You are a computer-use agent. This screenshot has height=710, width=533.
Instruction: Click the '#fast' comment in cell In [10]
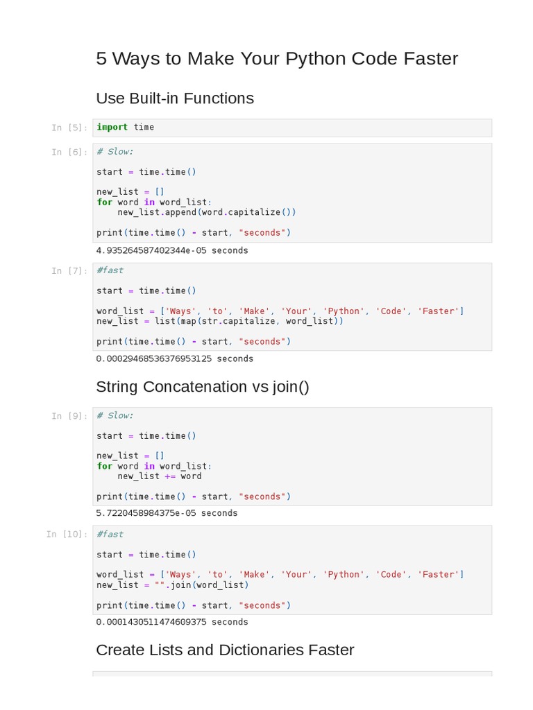(110, 534)
